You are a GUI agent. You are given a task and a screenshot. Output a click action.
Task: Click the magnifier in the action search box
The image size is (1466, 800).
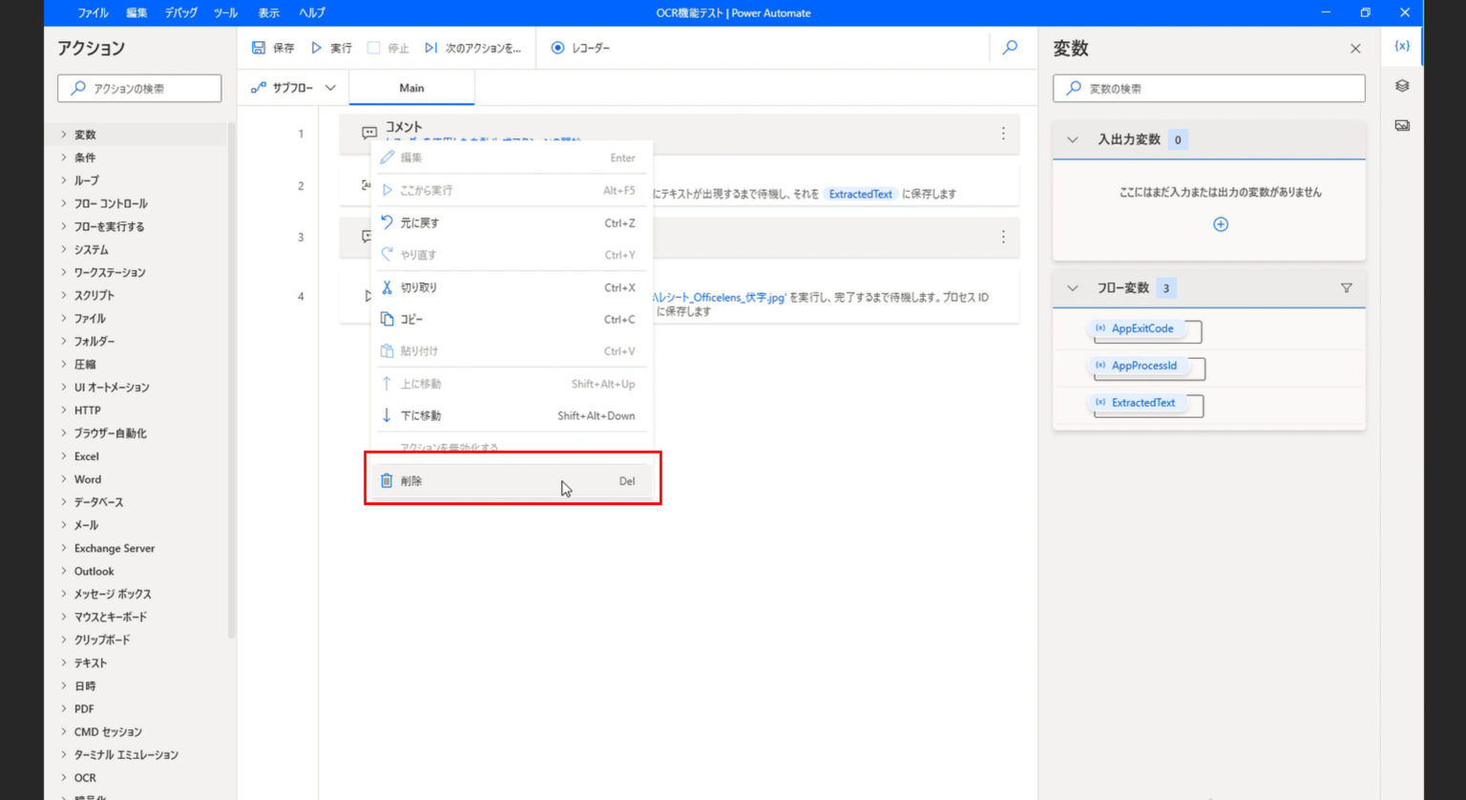click(76, 88)
